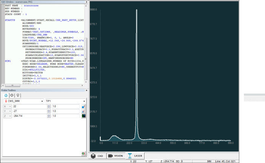Expand the TIP1 probe tip dropdown
Image resolution: width=265 pixels, height=163 pixels.
85,101
